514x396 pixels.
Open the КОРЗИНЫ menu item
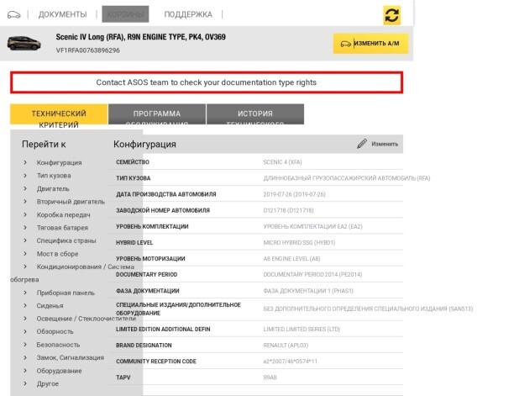[x=125, y=14]
